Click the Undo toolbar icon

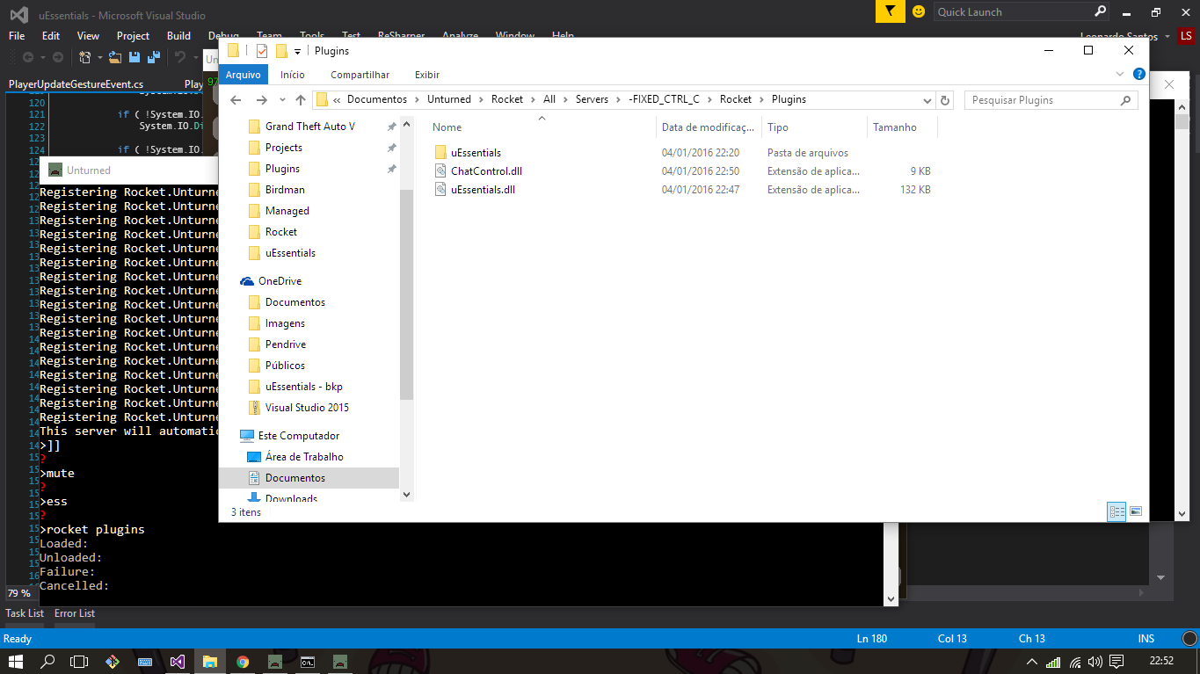click(x=179, y=57)
